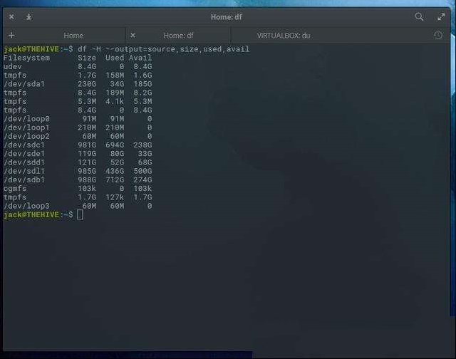Select the /dev/loop0 entry

[x=26, y=119]
